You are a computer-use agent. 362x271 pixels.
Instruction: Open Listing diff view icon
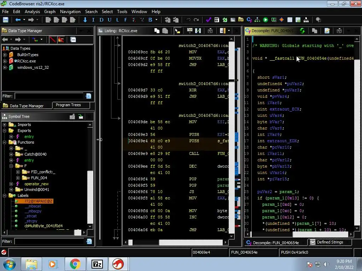pos(198,31)
